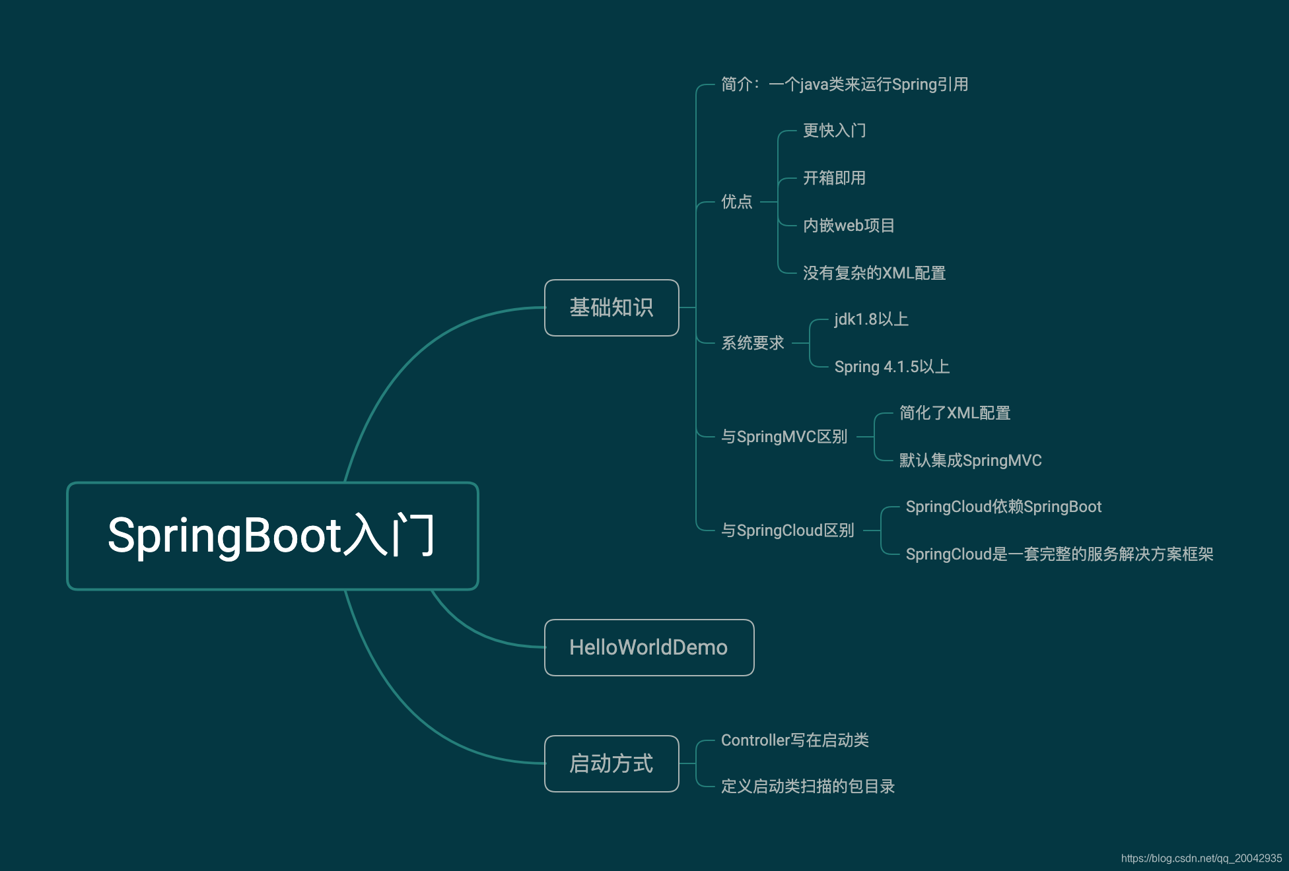Select the 与SpringMVC区别 subtopic
The height and width of the screenshot is (871, 1289).
(784, 437)
